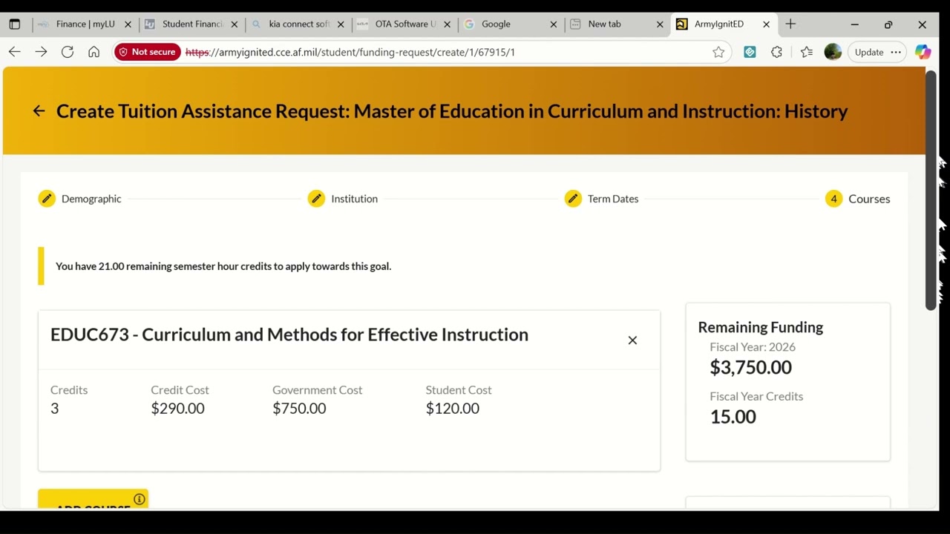950x534 pixels.
Task: Click the Term Dates step label
Action: [613, 199]
